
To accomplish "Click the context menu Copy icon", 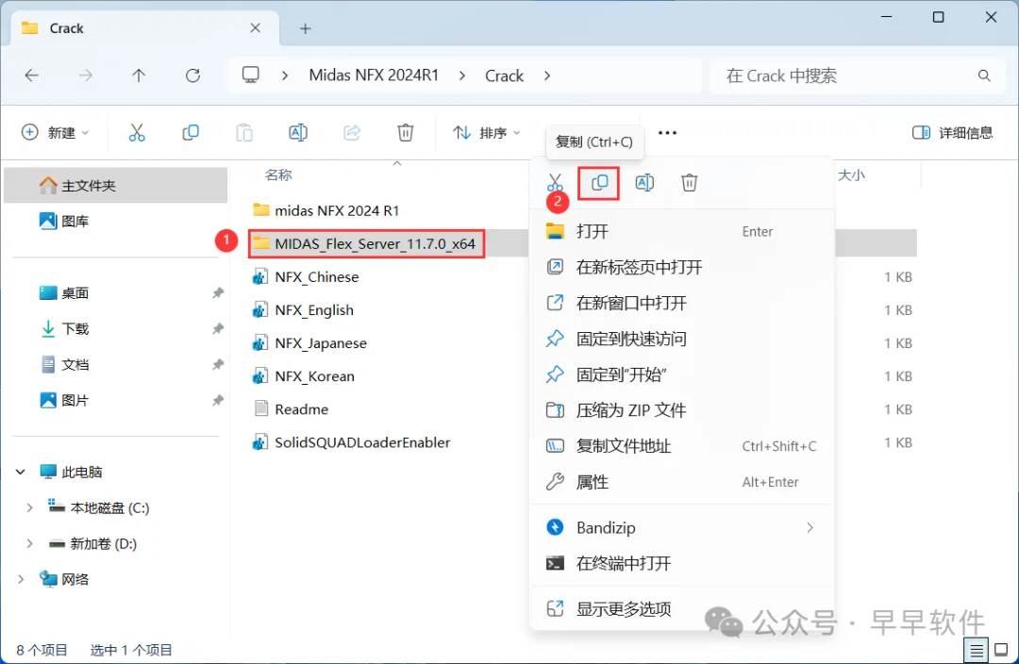I will click(599, 183).
